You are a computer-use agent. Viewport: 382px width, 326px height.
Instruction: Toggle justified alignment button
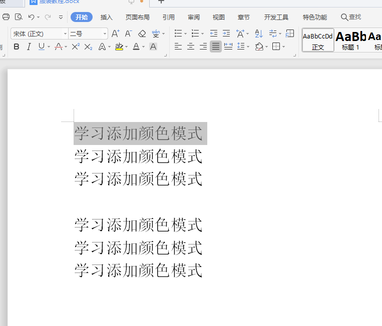[x=216, y=46]
